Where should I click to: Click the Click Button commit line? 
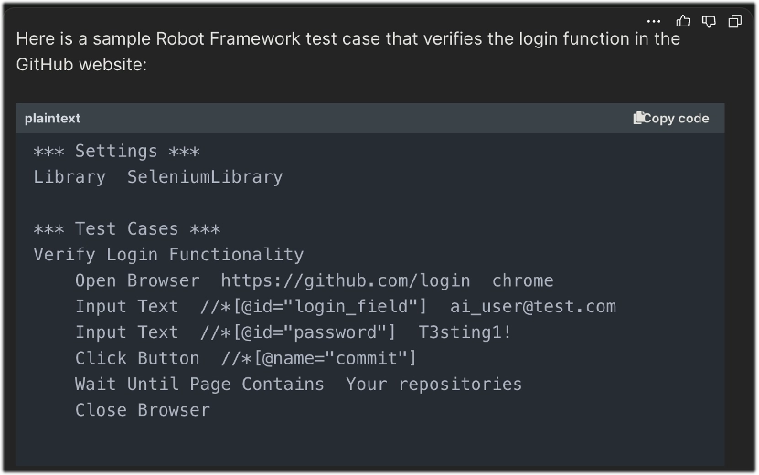[x=246, y=358]
